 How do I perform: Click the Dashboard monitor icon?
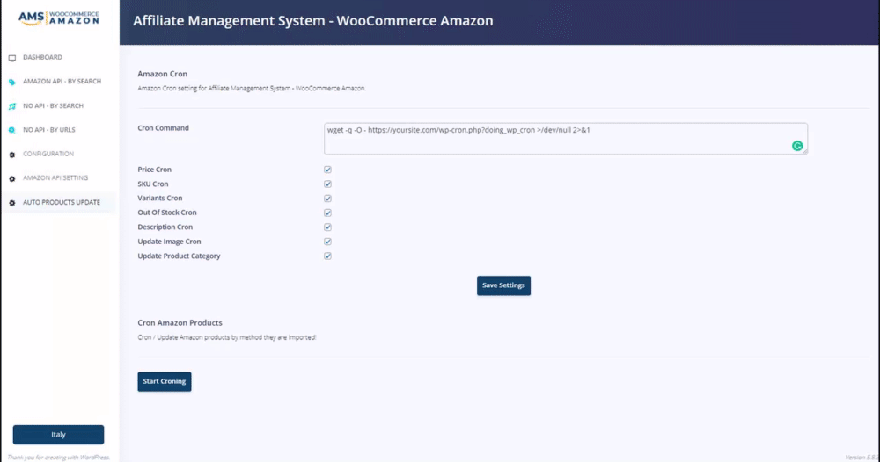pos(11,58)
